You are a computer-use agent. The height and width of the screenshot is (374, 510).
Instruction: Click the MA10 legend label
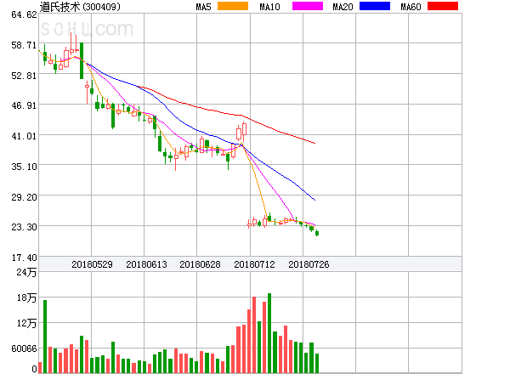click(269, 7)
